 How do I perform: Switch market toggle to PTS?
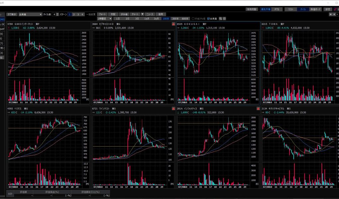point(276,9)
